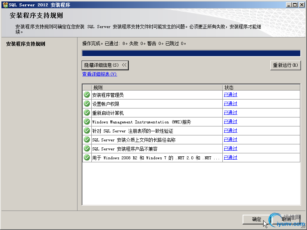The width and height of the screenshot is (307, 230).
Task: Click green check icon for 设置帐户权限 rule
Action: point(87,104)
